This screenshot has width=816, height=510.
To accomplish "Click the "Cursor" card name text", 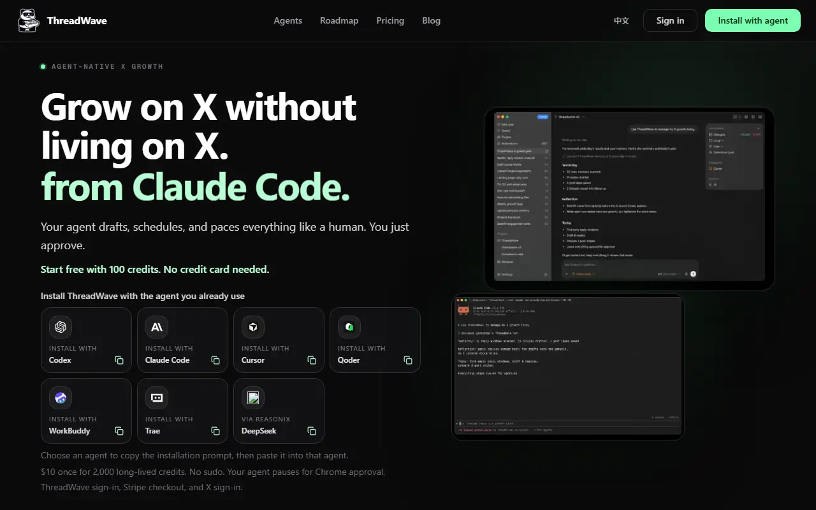I will 253,360.
